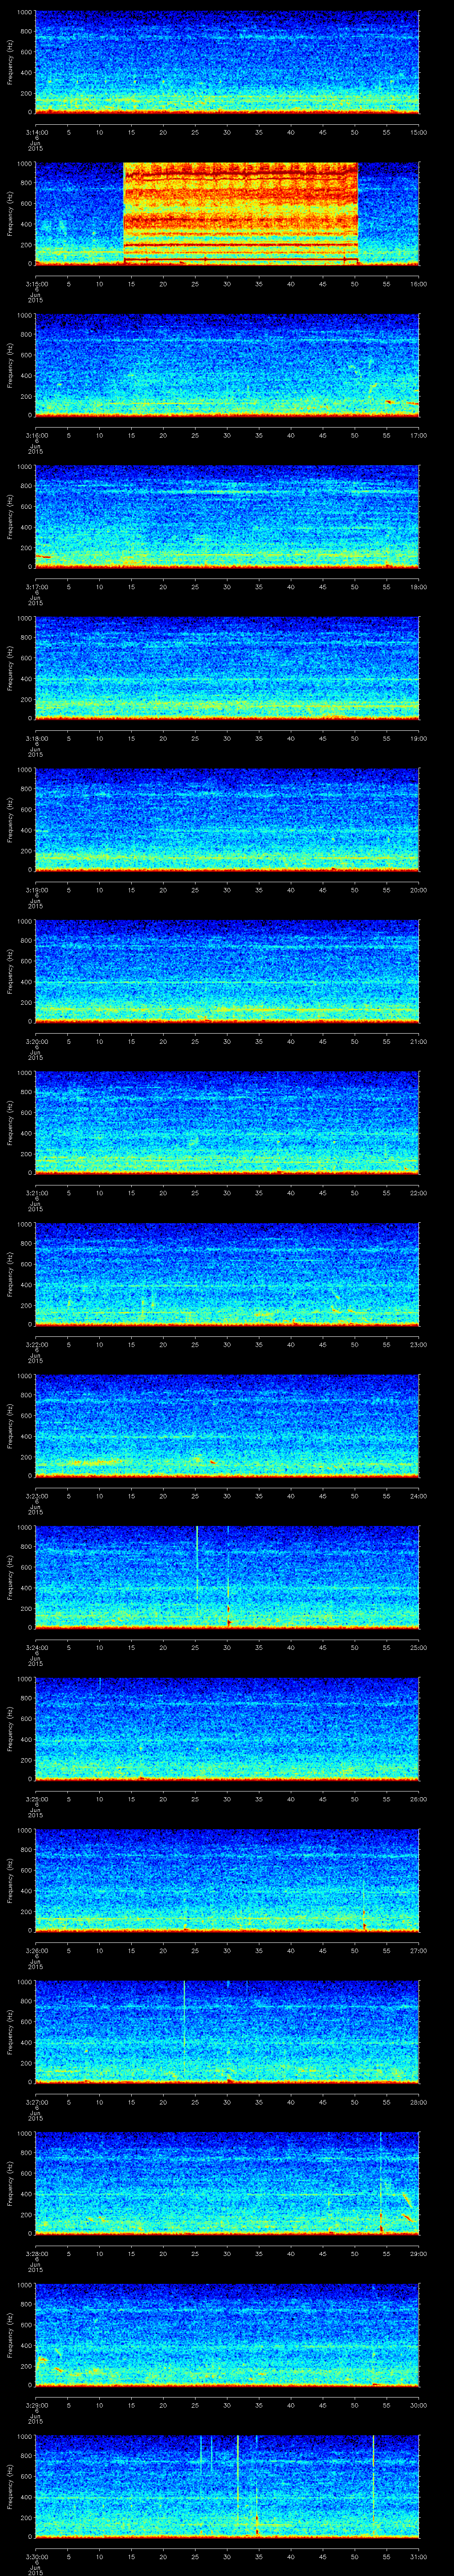Viewport: 454px width, 2576px height.
Task: Mark the broadband spike at 23 s in 3:27 panel
Action: 184,2030
